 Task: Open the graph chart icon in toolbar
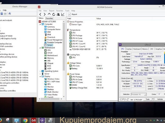[63, 14]
